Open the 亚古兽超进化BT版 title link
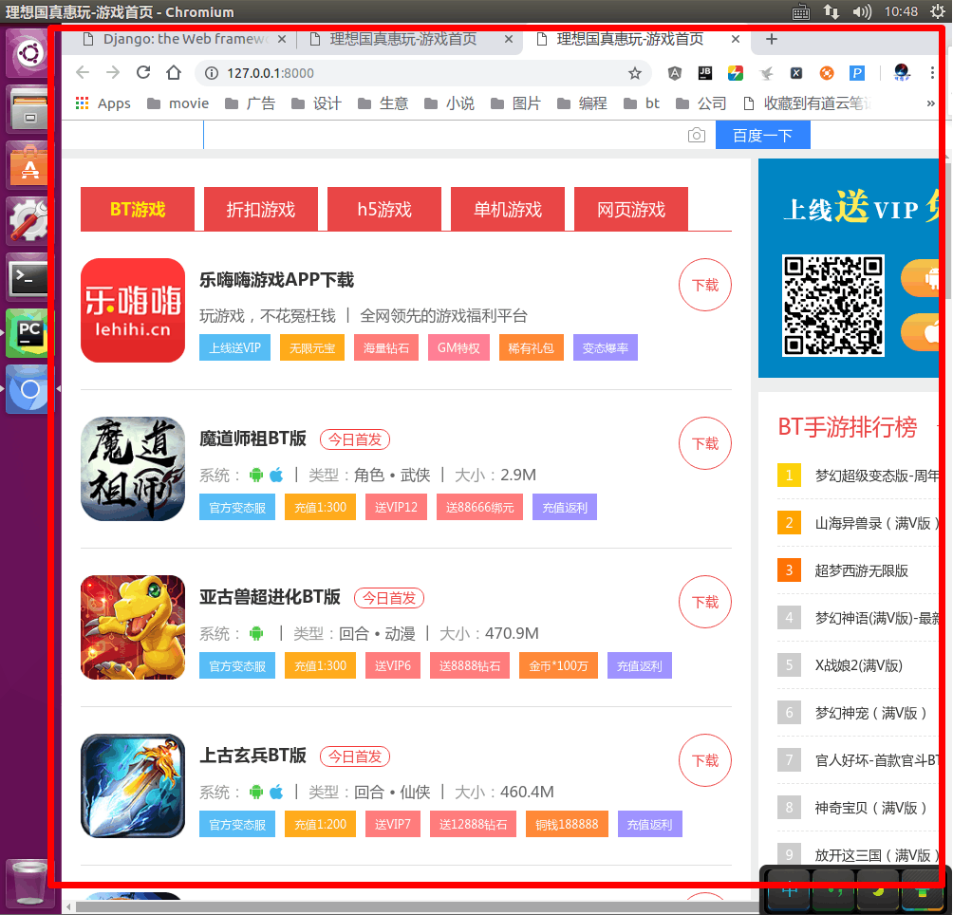Screen dimensions: 953x915 tap(270, 597)
